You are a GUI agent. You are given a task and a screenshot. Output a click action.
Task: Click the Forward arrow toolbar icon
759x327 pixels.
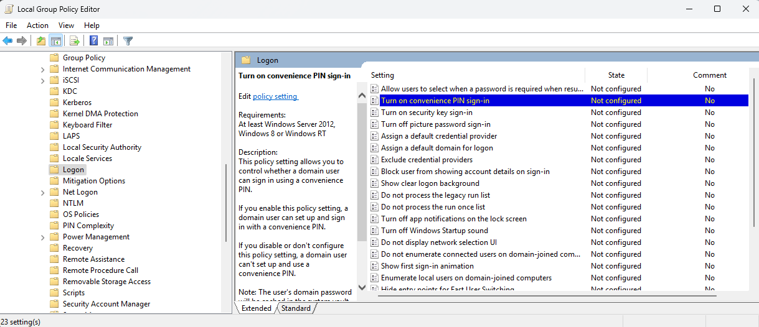point(22,41)
